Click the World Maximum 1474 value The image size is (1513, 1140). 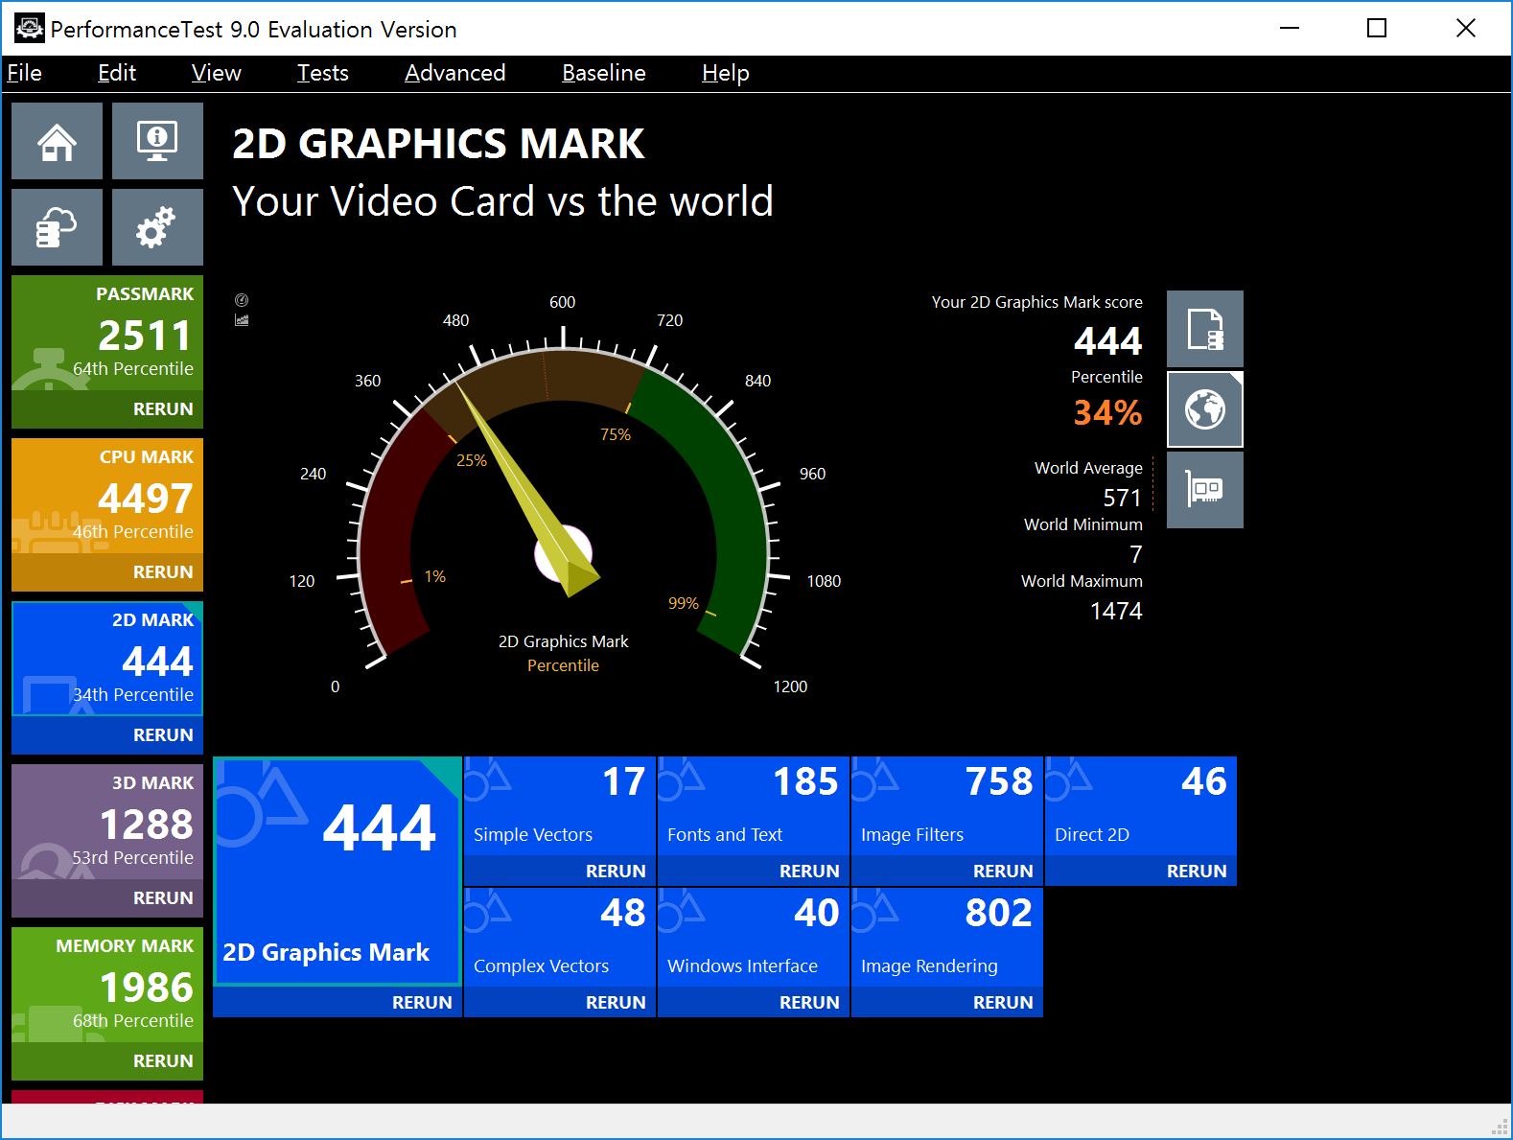(1116, 611)
